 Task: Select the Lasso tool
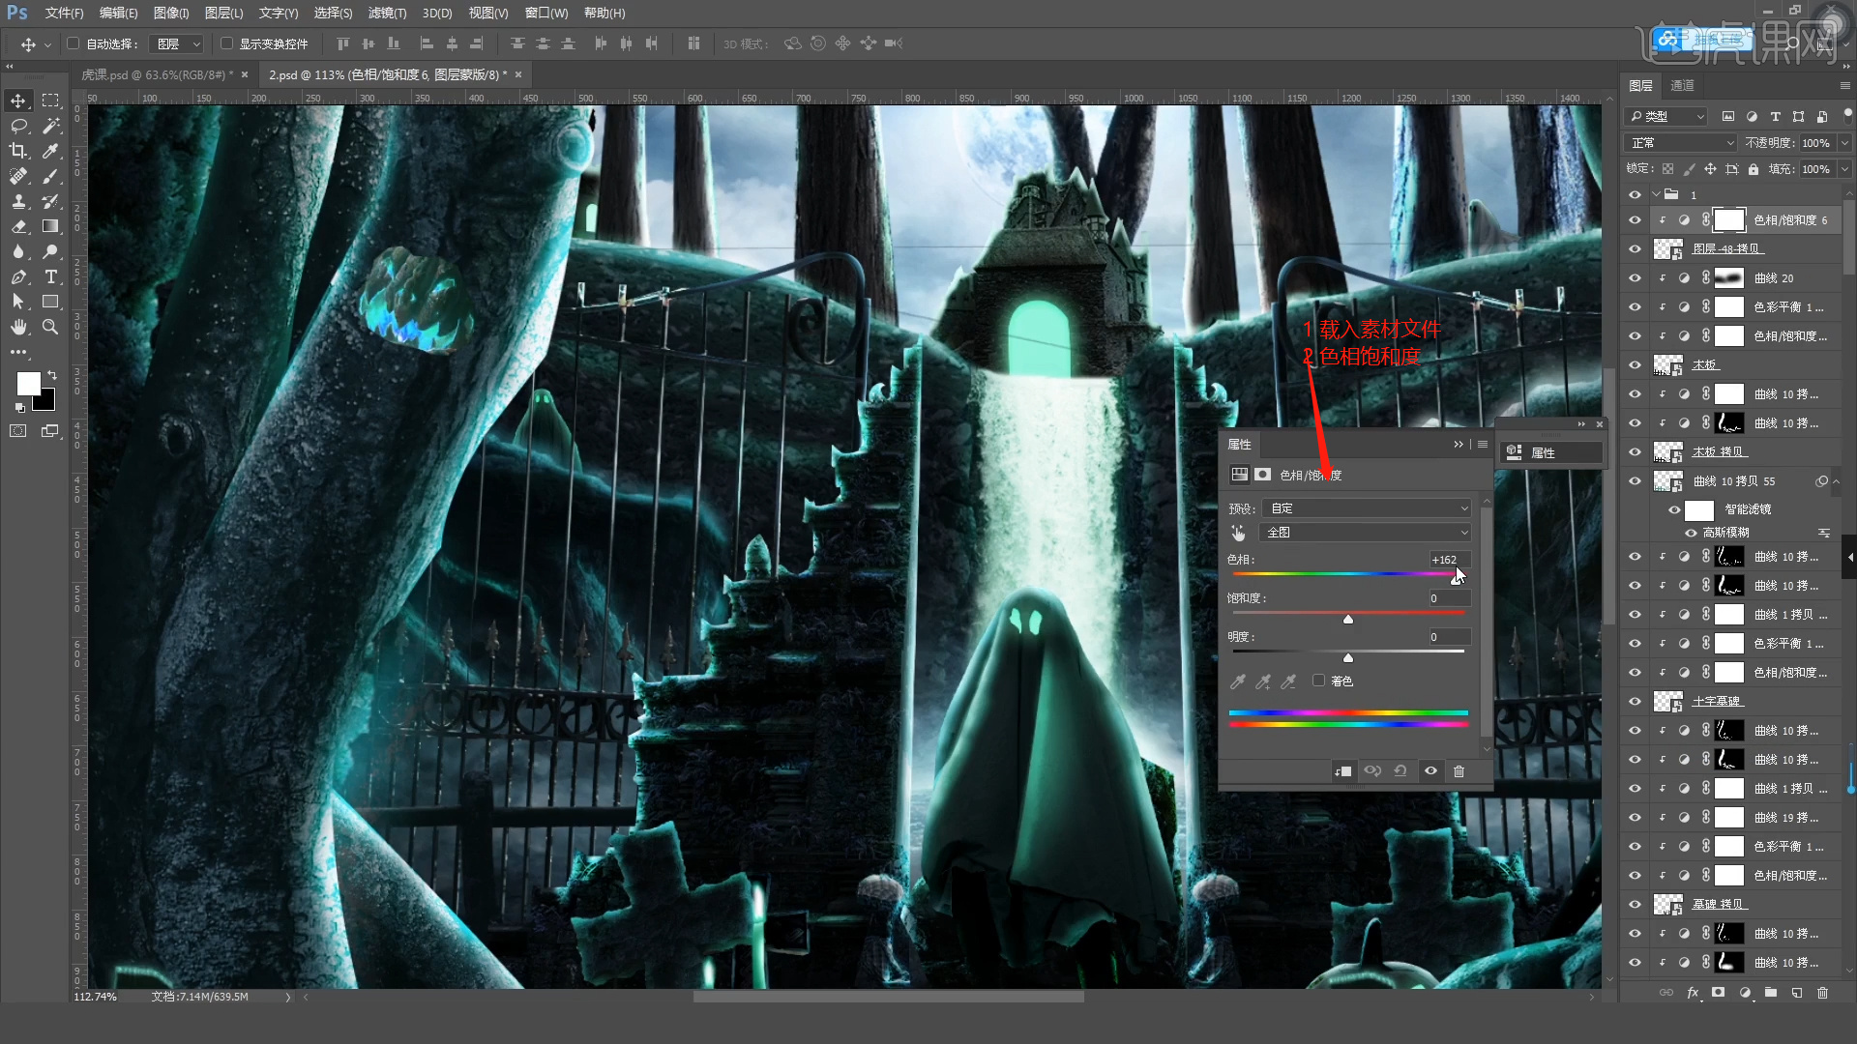click(17, 126)
